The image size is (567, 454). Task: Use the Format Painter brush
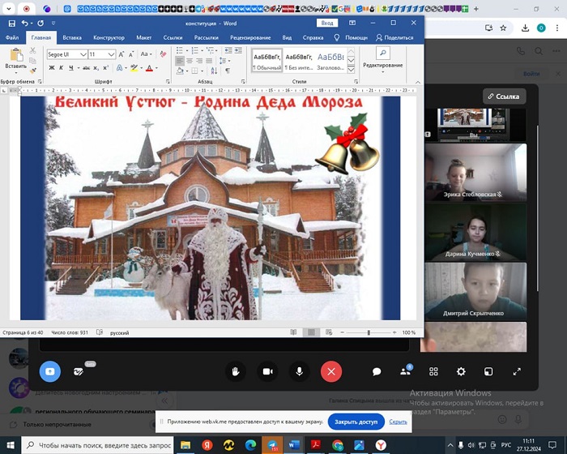(x=33, y=71)
